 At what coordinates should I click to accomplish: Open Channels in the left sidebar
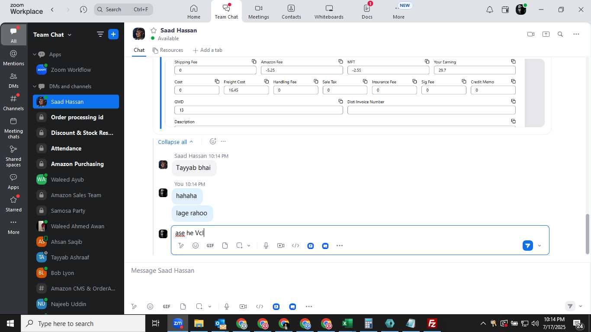(13, 103)
